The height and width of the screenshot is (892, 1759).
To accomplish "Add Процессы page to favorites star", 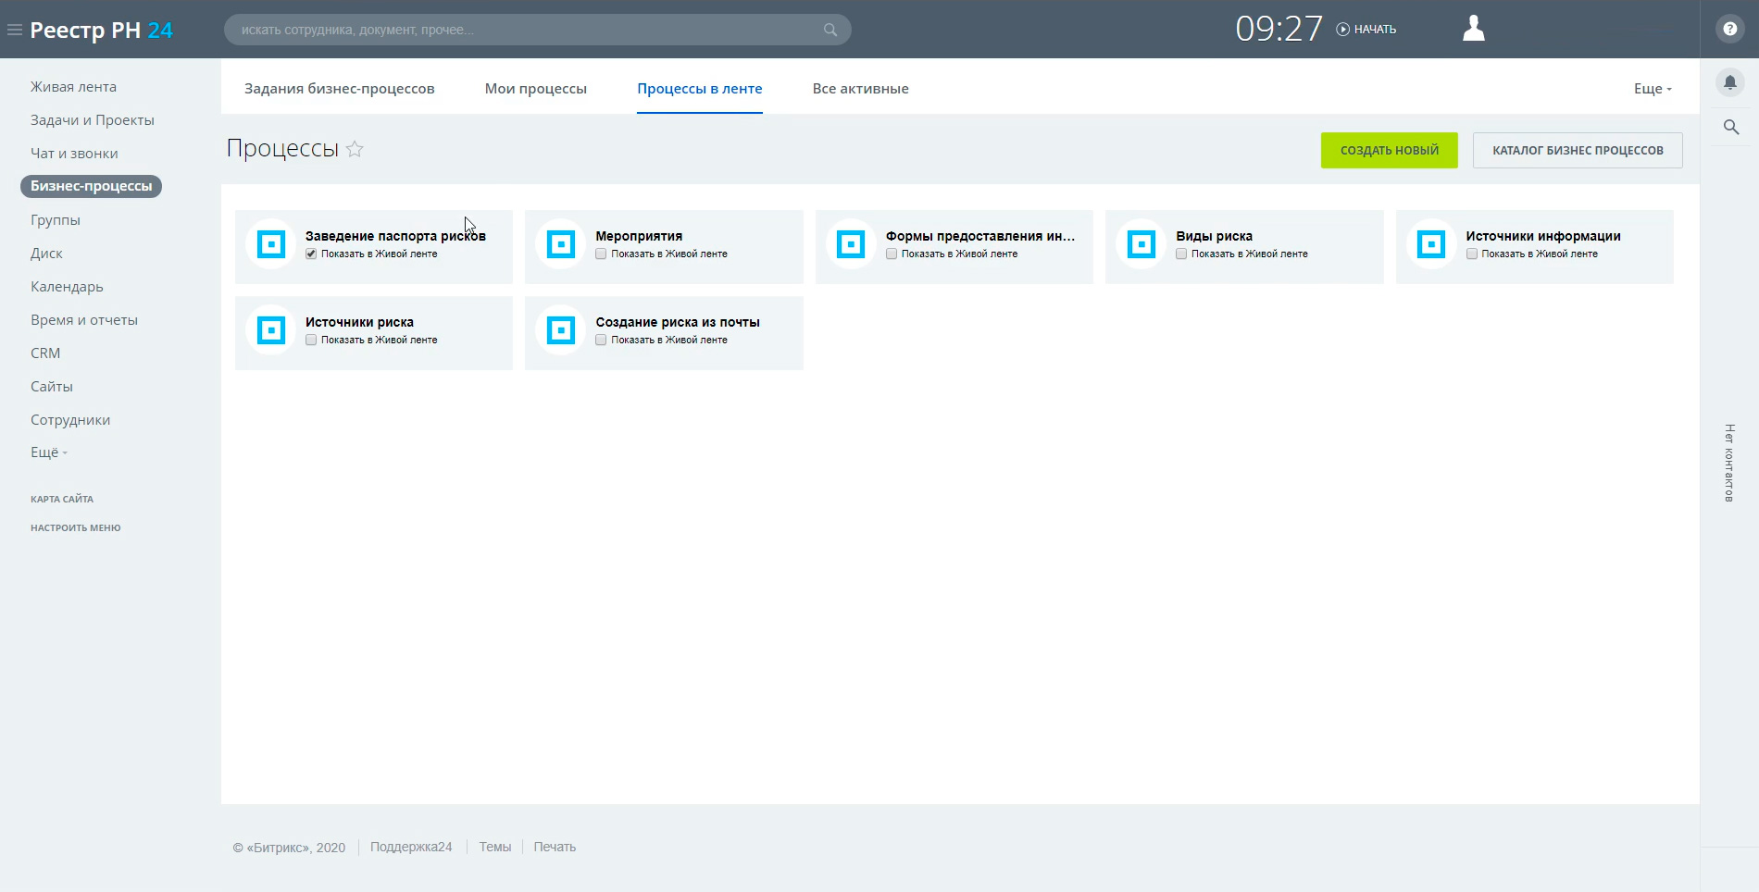I will pos(355,149).
